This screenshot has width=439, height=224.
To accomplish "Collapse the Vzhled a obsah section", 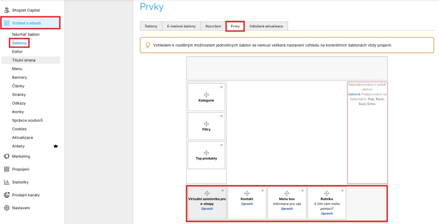I will tap(31, 23).
